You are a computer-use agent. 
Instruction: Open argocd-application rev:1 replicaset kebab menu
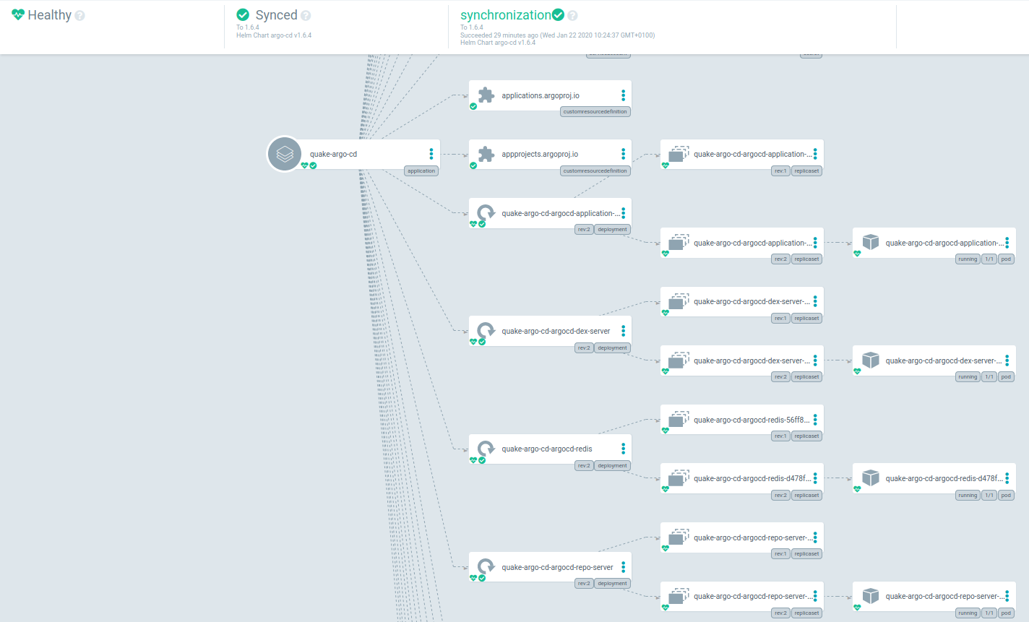pyautogui.click(x=815, y=154)
